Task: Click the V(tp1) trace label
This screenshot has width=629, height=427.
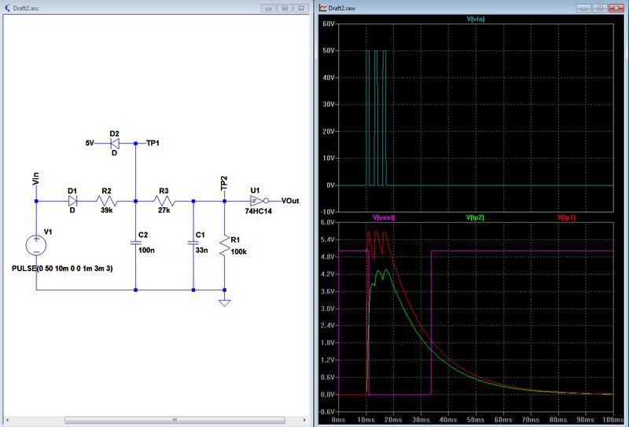Action: pyautogui.click(x=566, y=217)
